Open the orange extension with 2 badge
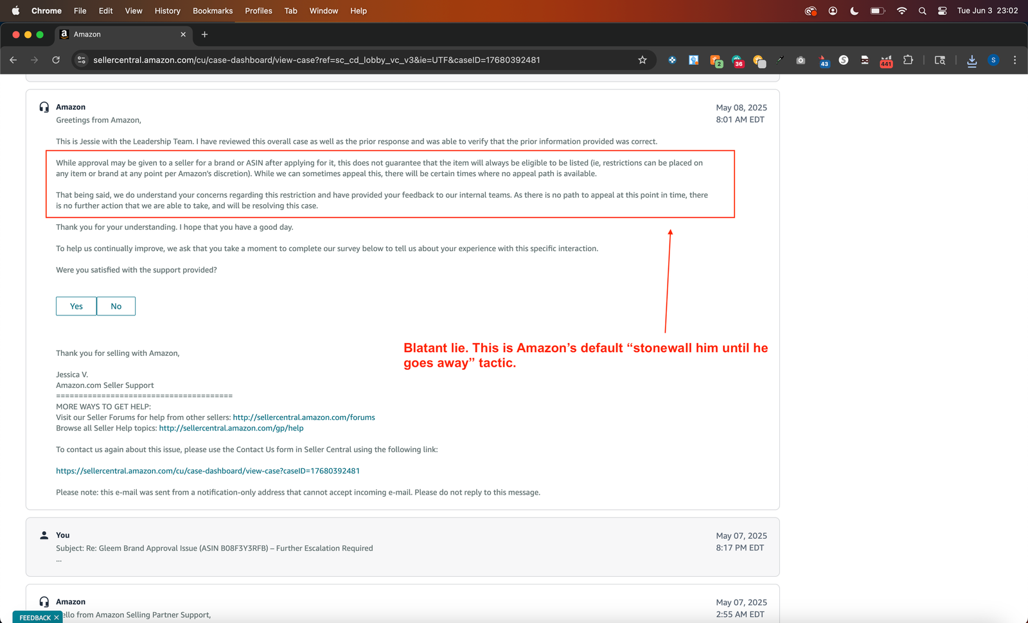The width and height of the screenshot is (1028, 623). point(716,61)
